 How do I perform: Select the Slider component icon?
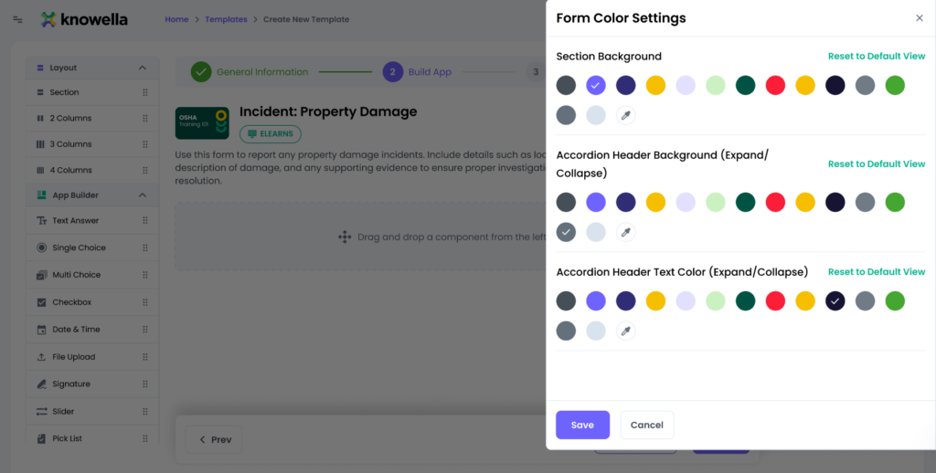[42, 412]
